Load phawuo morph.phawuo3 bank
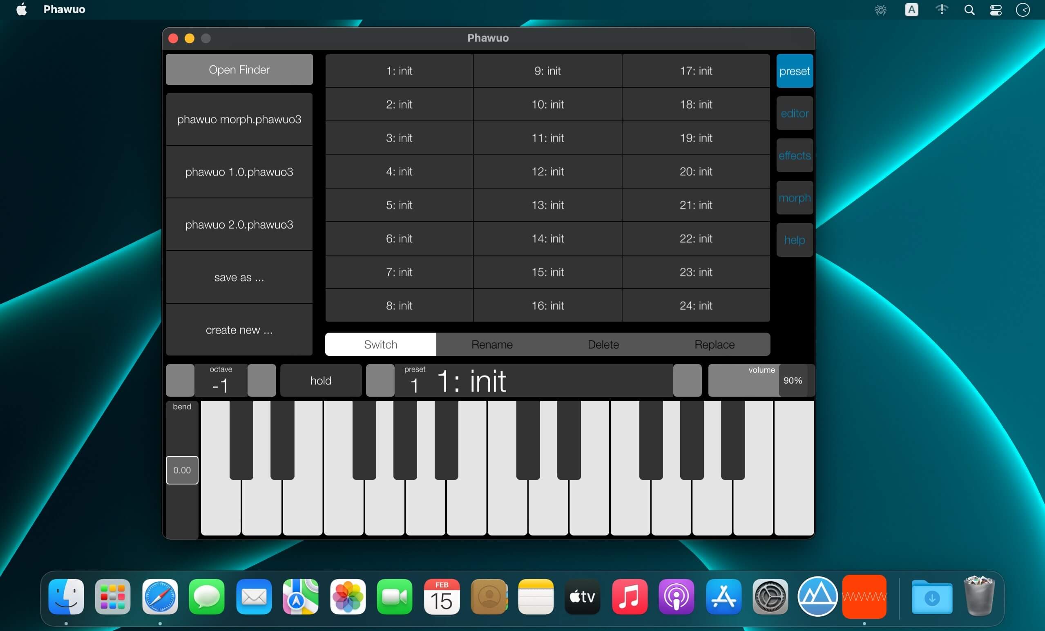Viewport: 1045px width, 631px height. click(x=239, y=119)
